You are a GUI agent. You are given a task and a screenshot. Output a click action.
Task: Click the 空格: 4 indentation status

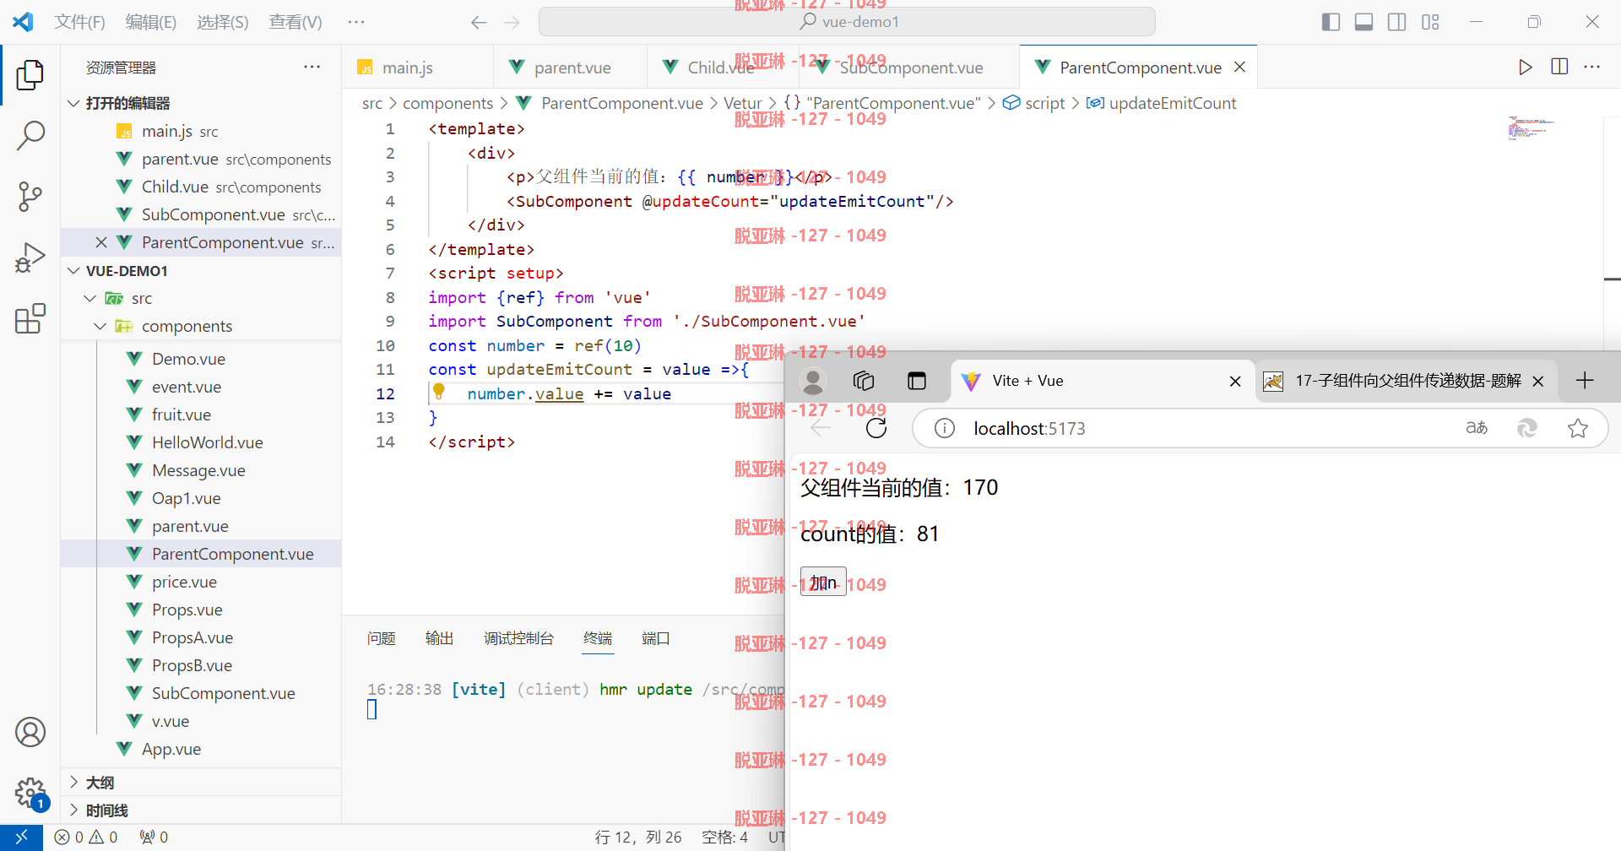[725, 837]
